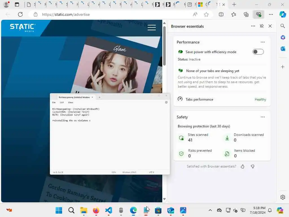Open Safety section more options
The width and height of the screenshot is (289, 217).
[263, 117]
